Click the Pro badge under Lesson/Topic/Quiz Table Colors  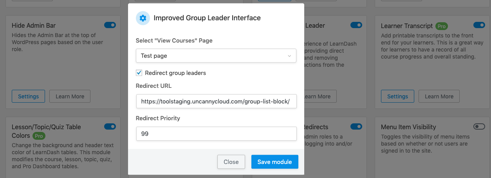38,136
